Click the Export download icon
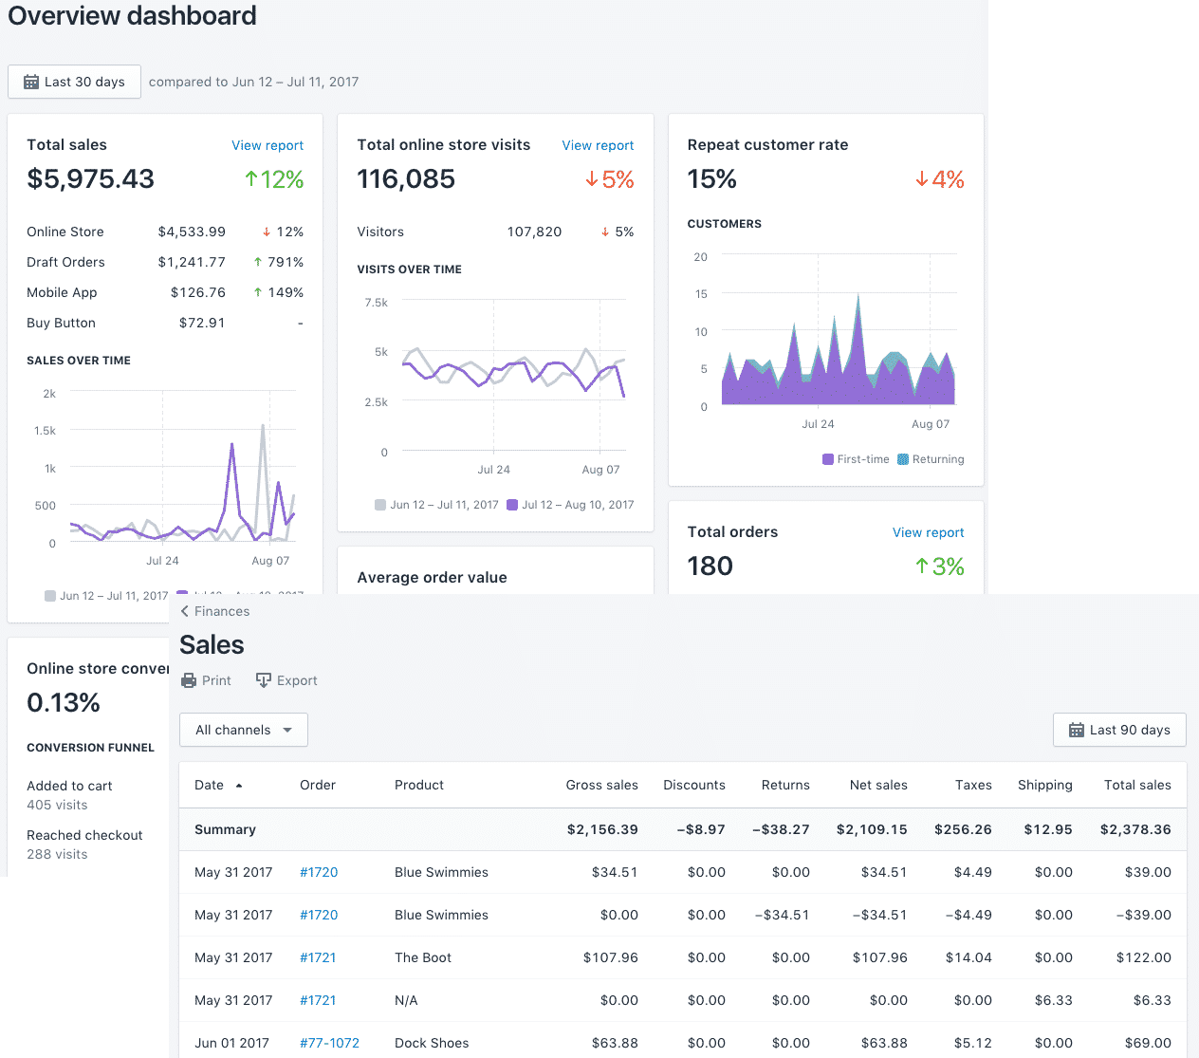The image size is (1199, 1058). pos(264,680)
